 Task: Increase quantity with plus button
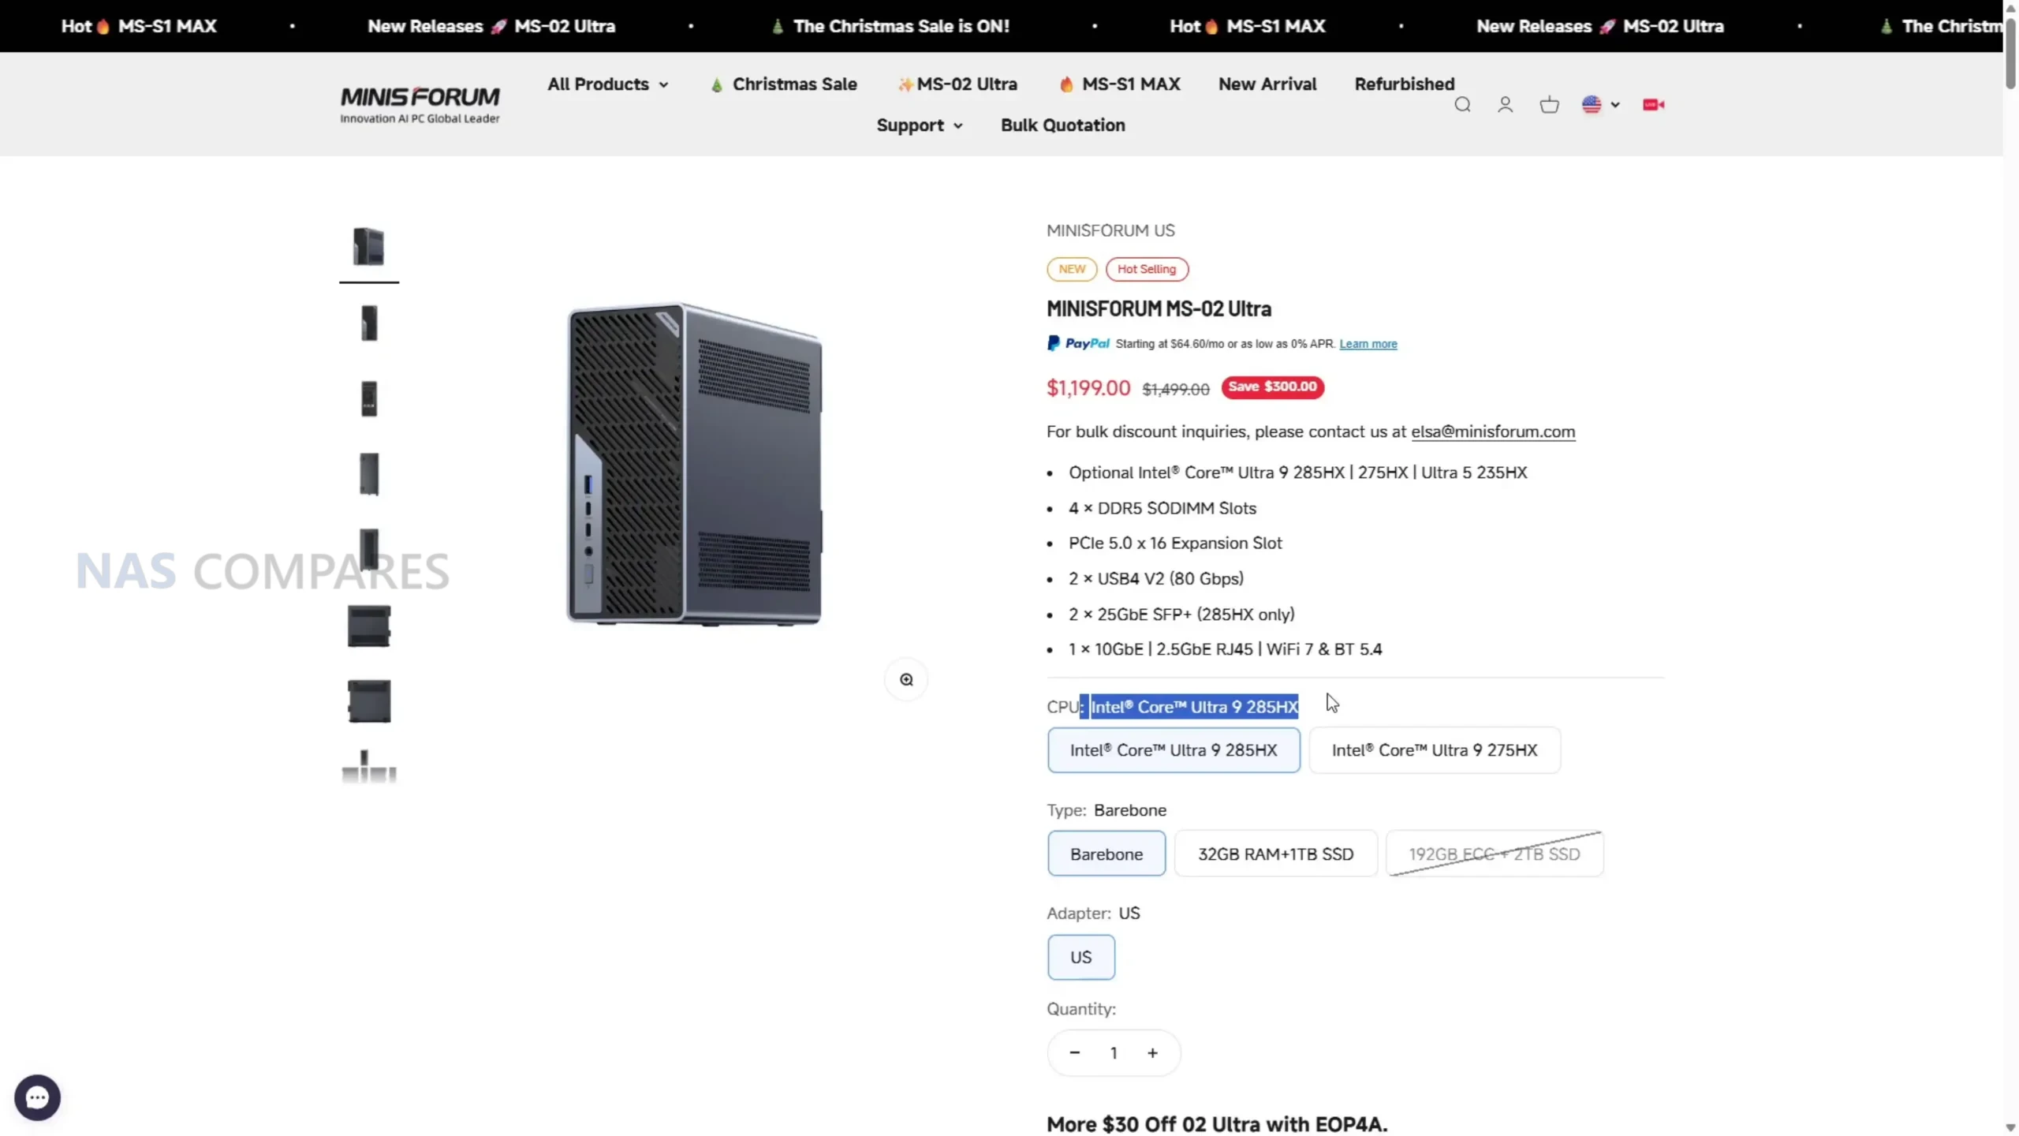pyautogui.click(x=1152, y=1052)
